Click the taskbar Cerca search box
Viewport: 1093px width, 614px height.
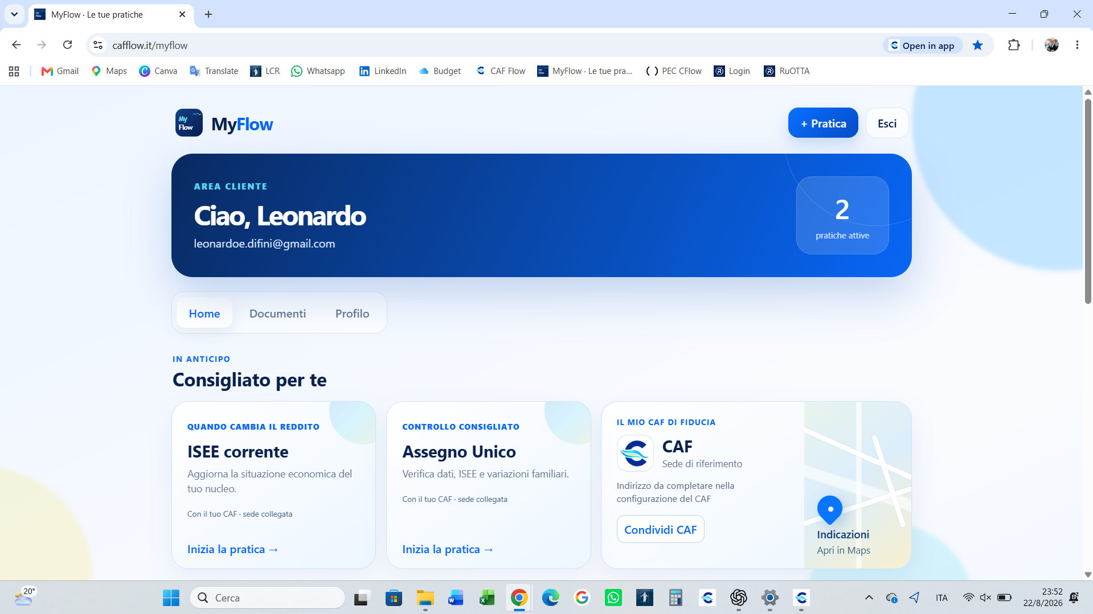pos(267,597)
